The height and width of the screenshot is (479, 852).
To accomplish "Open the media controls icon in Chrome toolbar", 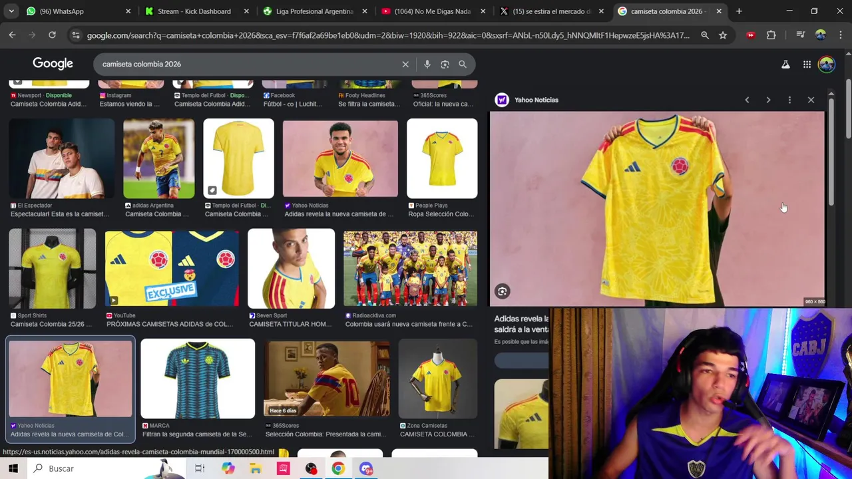I will click(801, 35).
